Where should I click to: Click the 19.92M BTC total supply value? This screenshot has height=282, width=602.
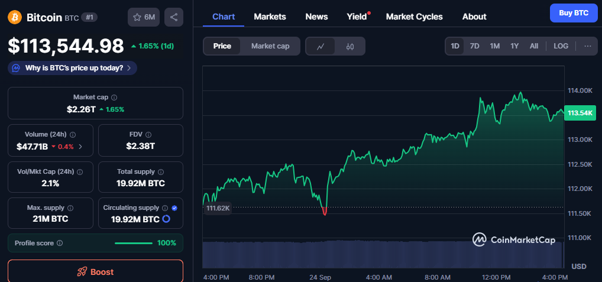coord(141,183)
